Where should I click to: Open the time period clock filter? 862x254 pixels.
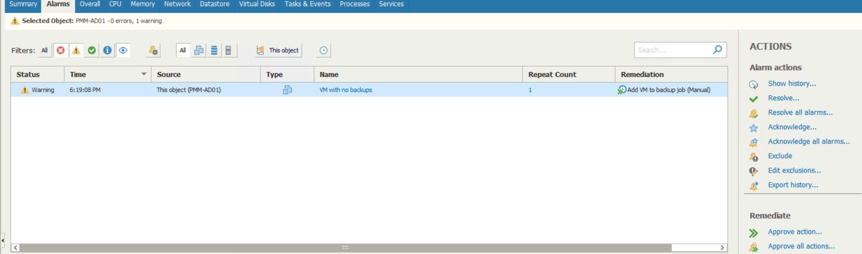[x=323, y=50]
